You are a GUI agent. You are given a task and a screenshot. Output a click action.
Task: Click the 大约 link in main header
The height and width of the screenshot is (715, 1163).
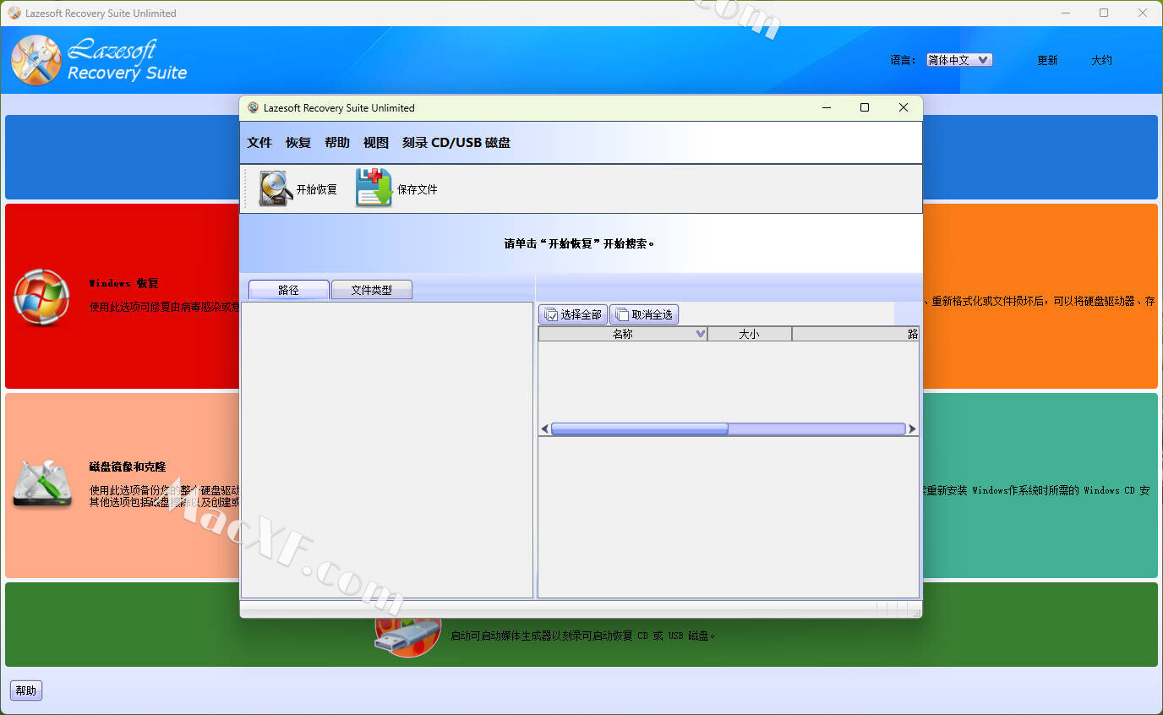[x=1101, y=60]
